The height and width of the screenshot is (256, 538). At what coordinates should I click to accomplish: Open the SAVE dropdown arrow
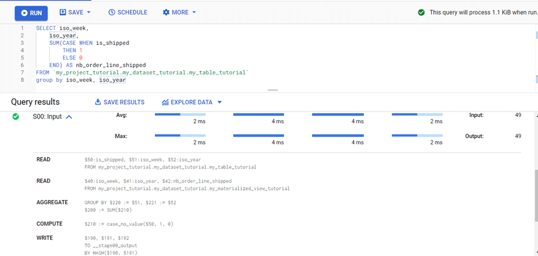pos(89,12)
